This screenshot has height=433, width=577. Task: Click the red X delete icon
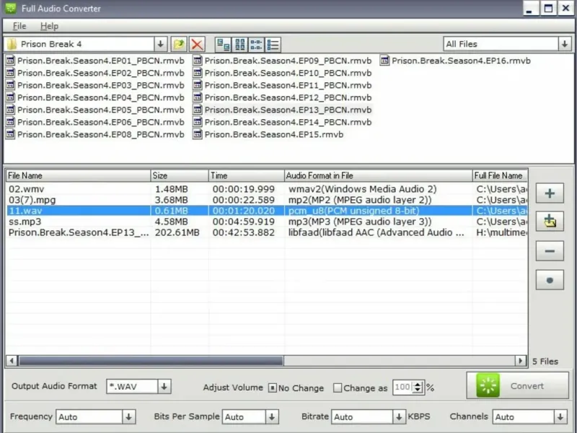pos(197,45)
